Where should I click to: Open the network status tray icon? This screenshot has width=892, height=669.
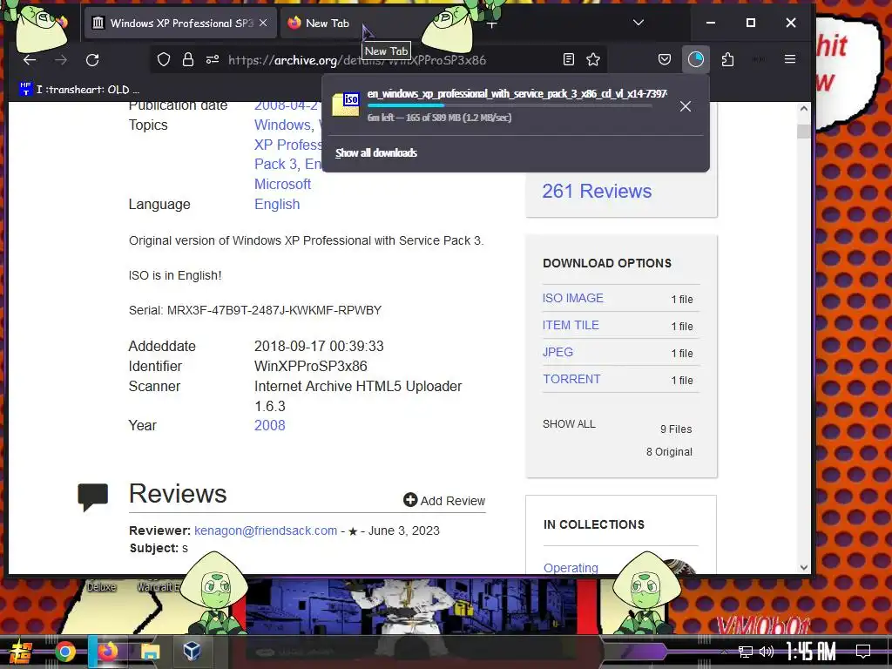click(746, 652)
